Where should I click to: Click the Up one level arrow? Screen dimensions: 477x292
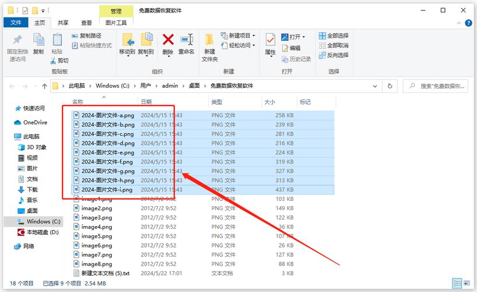[44, 86]
